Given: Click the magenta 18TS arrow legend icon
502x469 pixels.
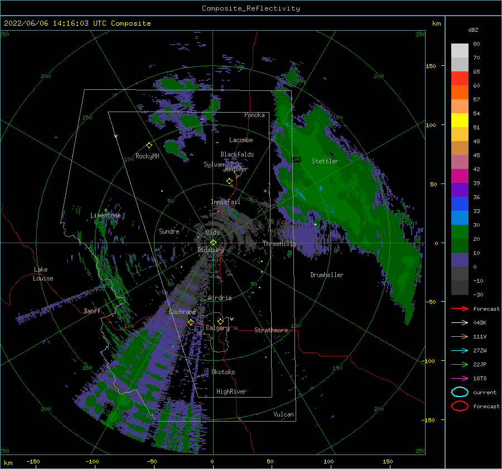Looking at the screenshot, I should point(460,379).
